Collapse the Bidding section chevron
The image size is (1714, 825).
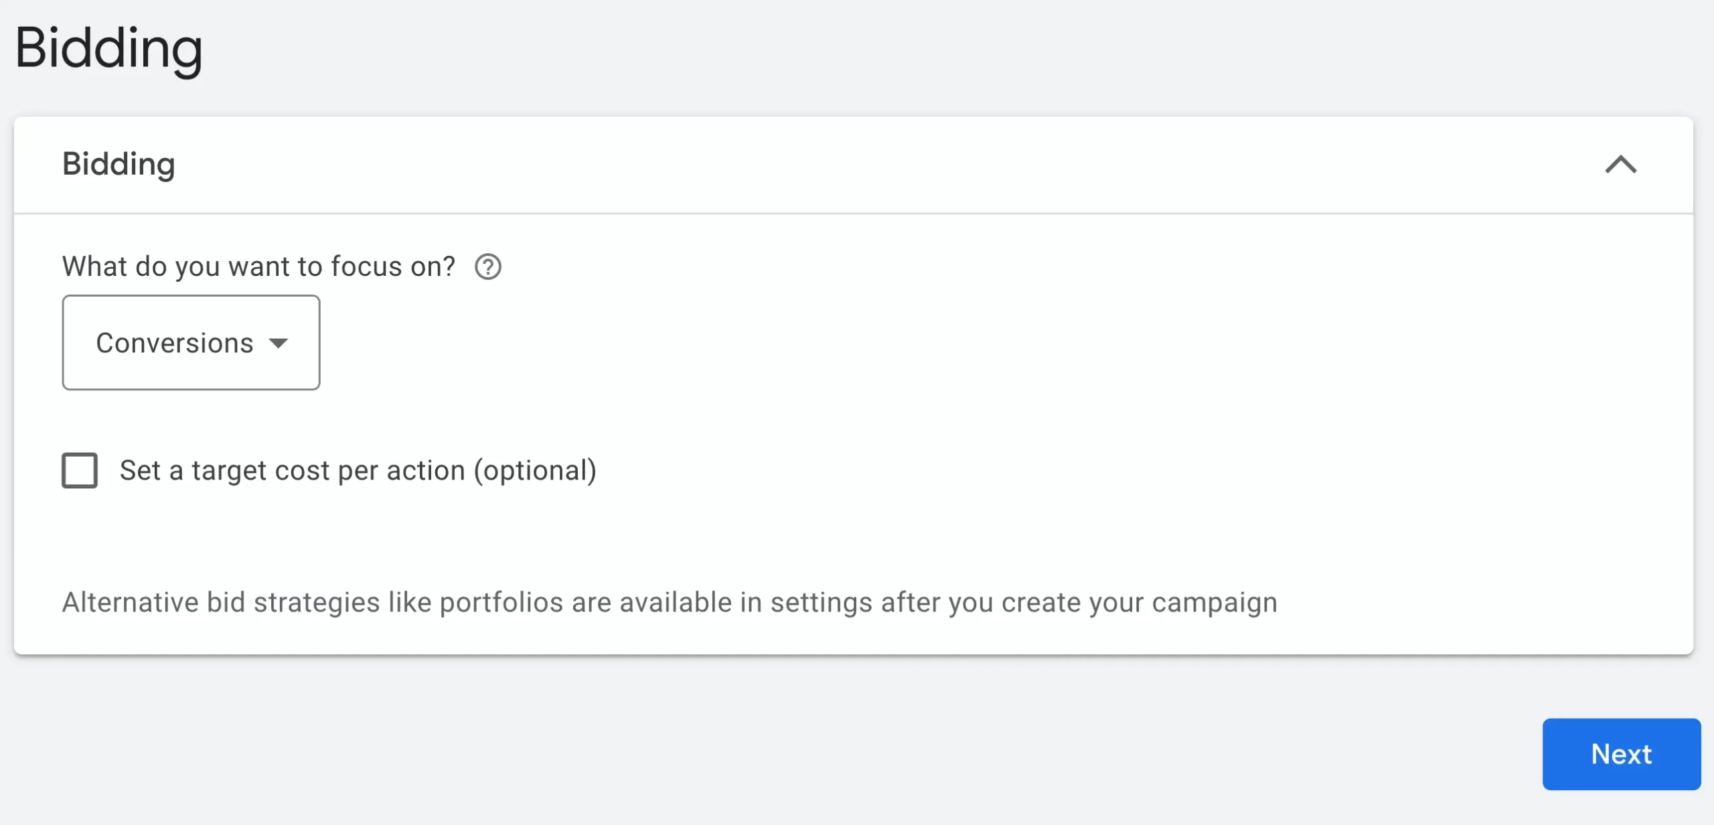pyautogui.click(x=1621, y=165)
